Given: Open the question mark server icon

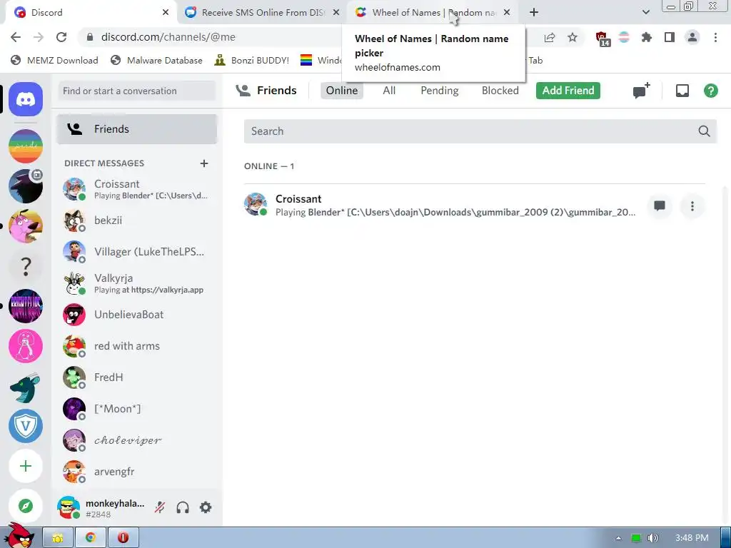Looking at the screenshot, I should pos(26,266).
